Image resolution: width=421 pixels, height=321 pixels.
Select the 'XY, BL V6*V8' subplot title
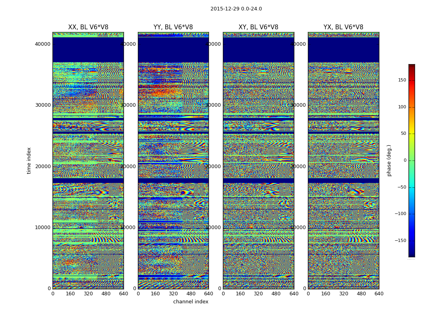[x=259, y=27]
